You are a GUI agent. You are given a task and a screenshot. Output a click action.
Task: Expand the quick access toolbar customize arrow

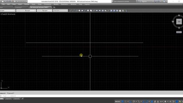(x=26, y=1)
